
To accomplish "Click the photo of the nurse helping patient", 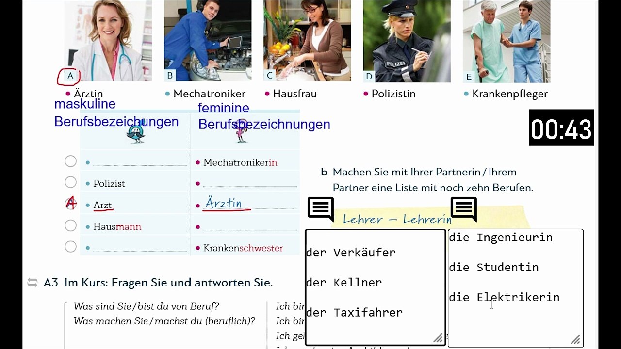I will tap(507, 41).
